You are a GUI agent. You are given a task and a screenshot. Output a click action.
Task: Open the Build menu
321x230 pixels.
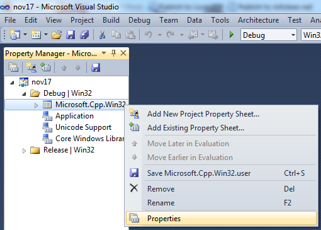(111, 20)
